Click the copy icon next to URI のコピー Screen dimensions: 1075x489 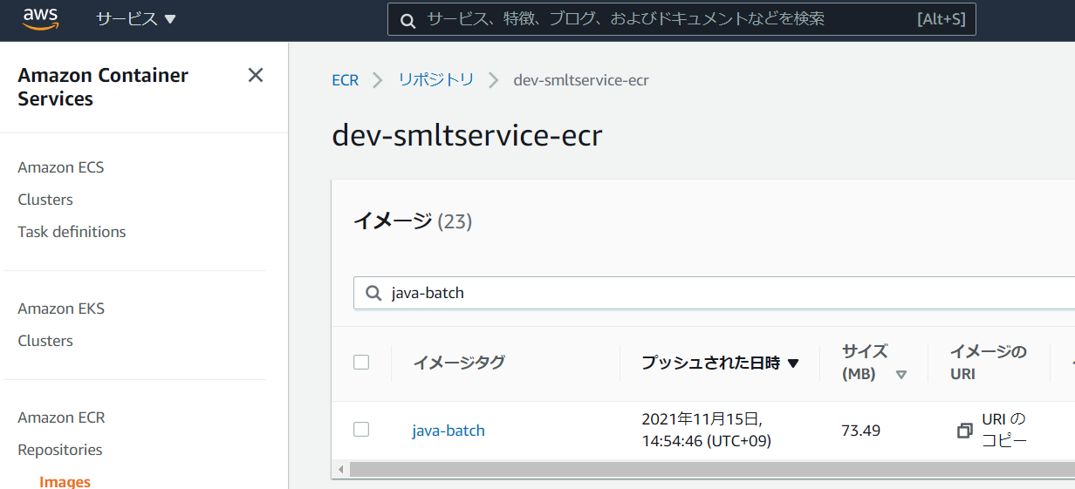pos(964,431)
